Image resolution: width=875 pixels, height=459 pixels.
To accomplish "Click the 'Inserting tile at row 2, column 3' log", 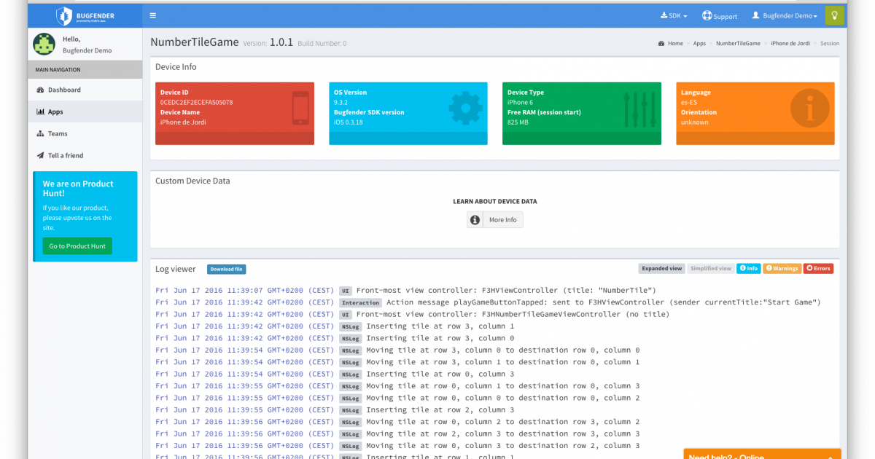I will tap(440, 410).
